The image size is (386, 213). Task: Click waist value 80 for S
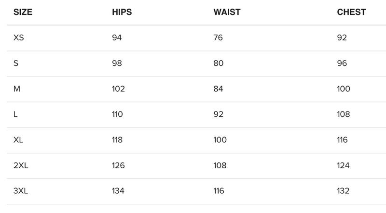pyautogui.click(x=218, y=63)
